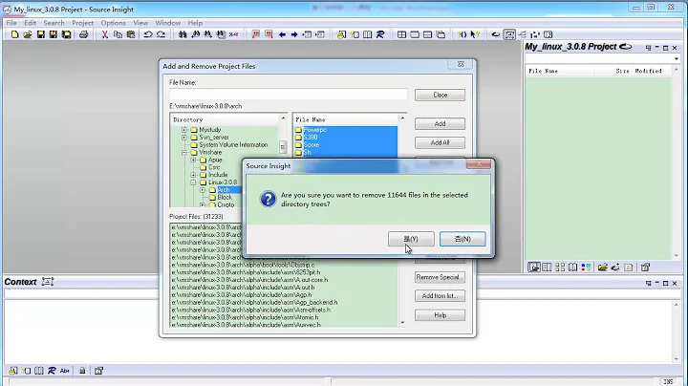Click the lock icon in Context toolbar
This screenshot has width=688, height=386.
(82, 371)
